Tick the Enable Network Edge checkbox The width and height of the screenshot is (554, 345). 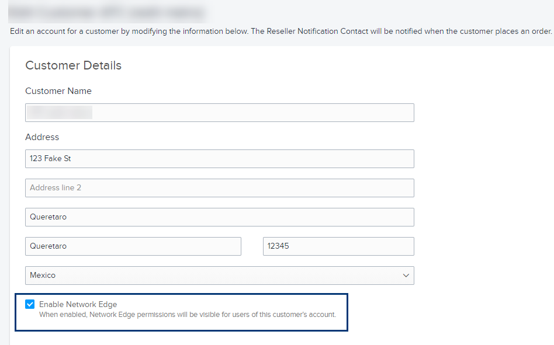pos(30,304)
